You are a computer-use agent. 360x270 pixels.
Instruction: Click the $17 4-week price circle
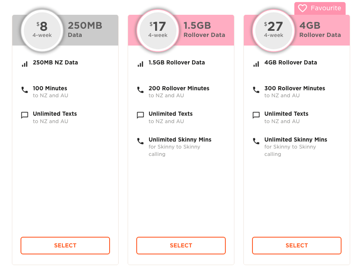(x=158, y=30)
